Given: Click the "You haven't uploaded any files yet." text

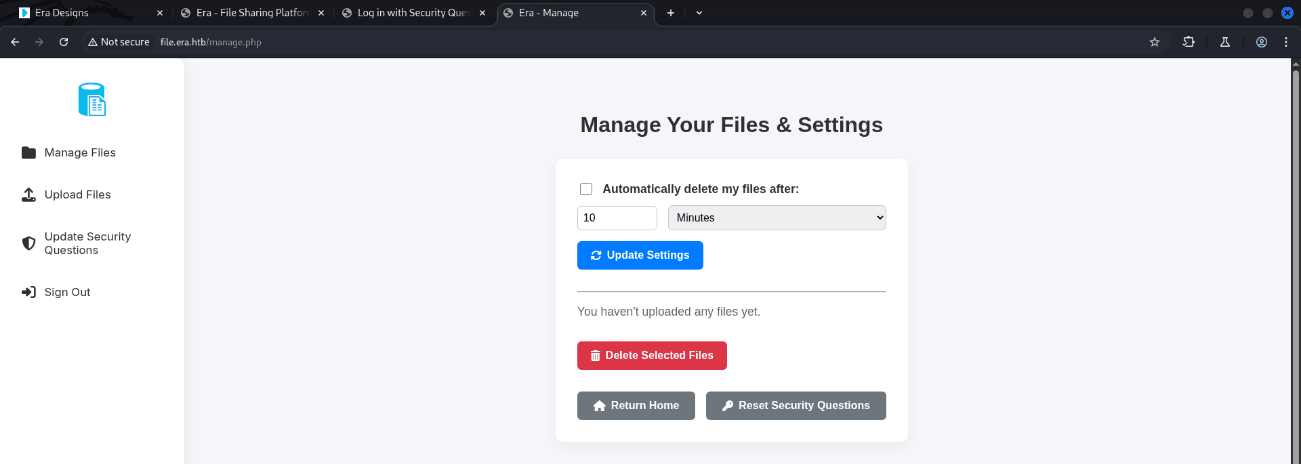Looking at the screenshot, I should (669, 312).
